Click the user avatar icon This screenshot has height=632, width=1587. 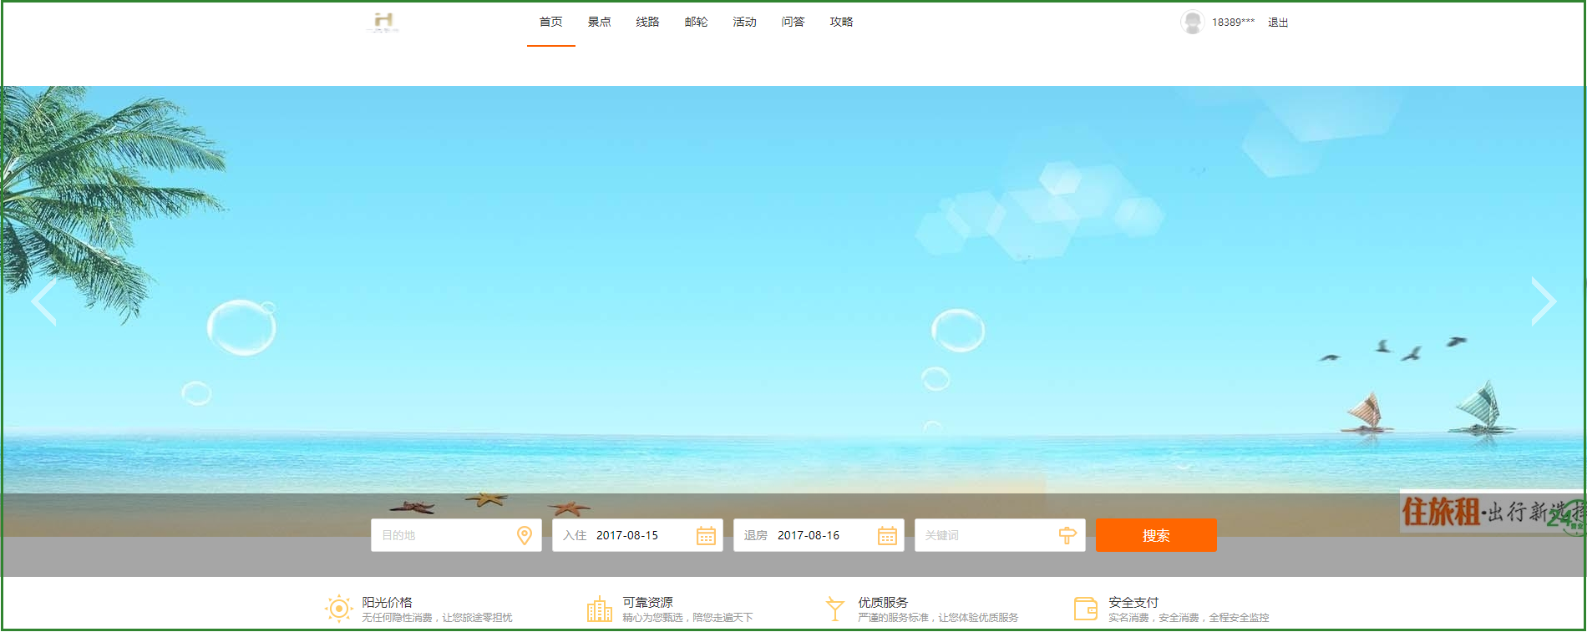1192,22
